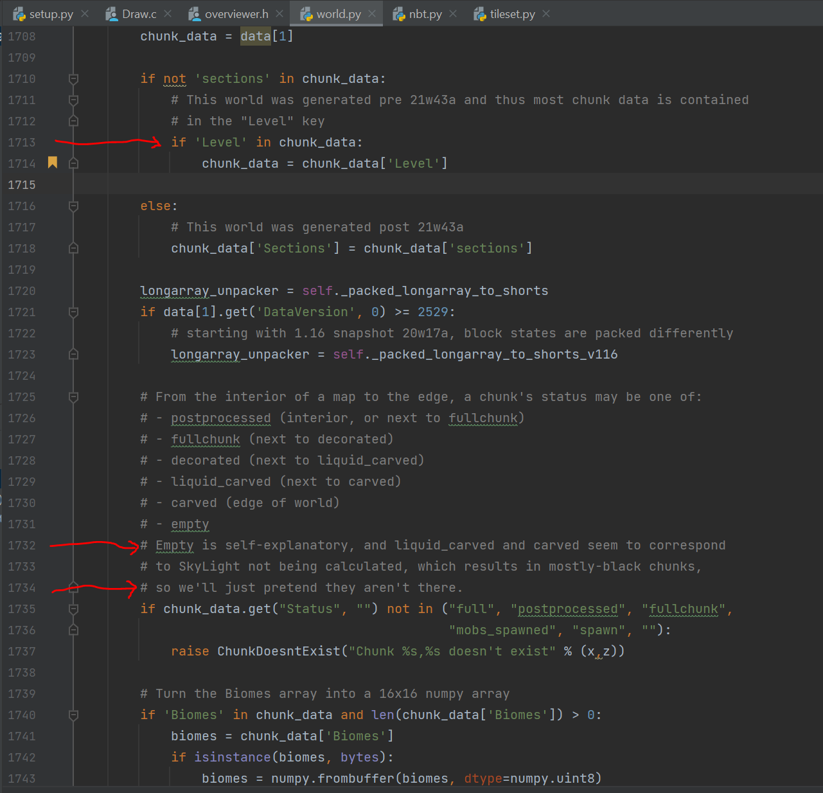The height and width of the screenshot is (793, 823).
Task: Collapse the else block fold at line 1716
Action: tap(73, 206)
